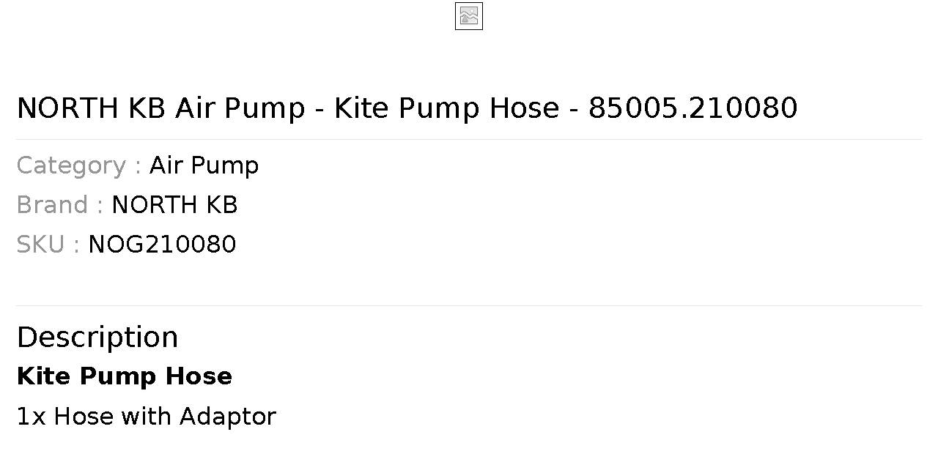Screen dimensions: 938x451
Task: Click 'Kite Pump Hose' within the title
Action: click(x=446, y=108)
